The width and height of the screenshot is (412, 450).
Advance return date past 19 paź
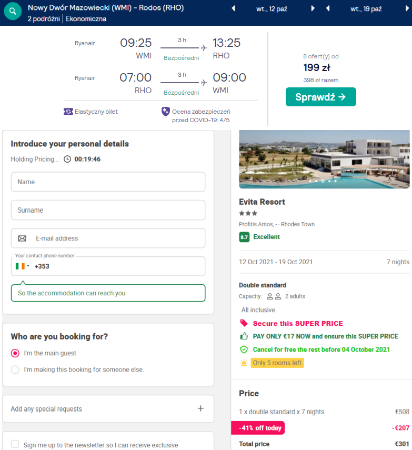point(407,8)
